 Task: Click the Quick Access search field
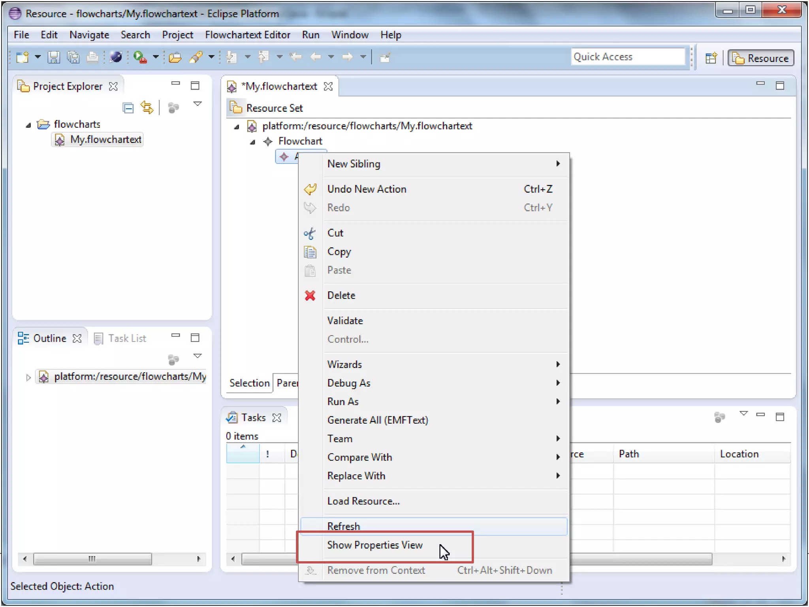pyautogui.click(x=627, y=57)
